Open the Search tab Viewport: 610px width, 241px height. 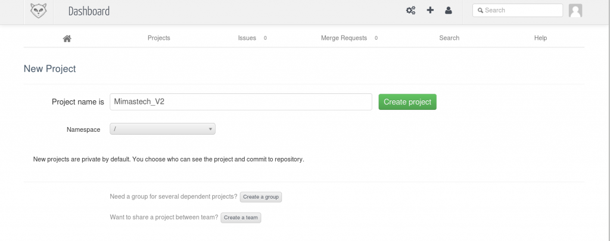(449, 38)
